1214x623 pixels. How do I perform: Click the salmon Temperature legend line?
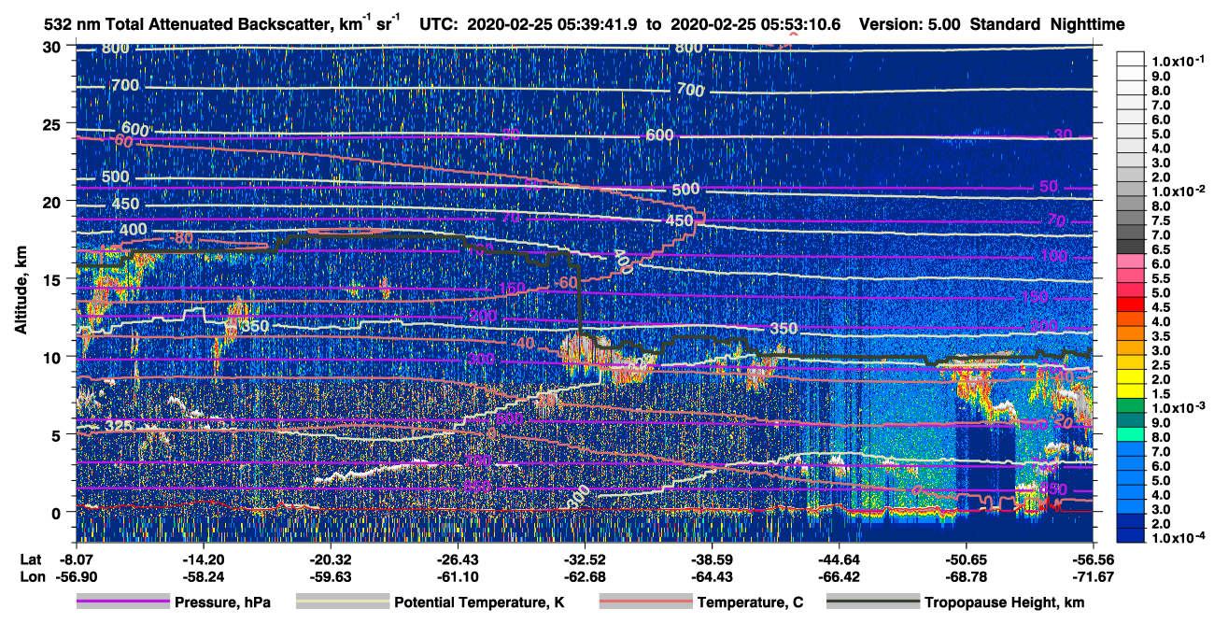644,602
